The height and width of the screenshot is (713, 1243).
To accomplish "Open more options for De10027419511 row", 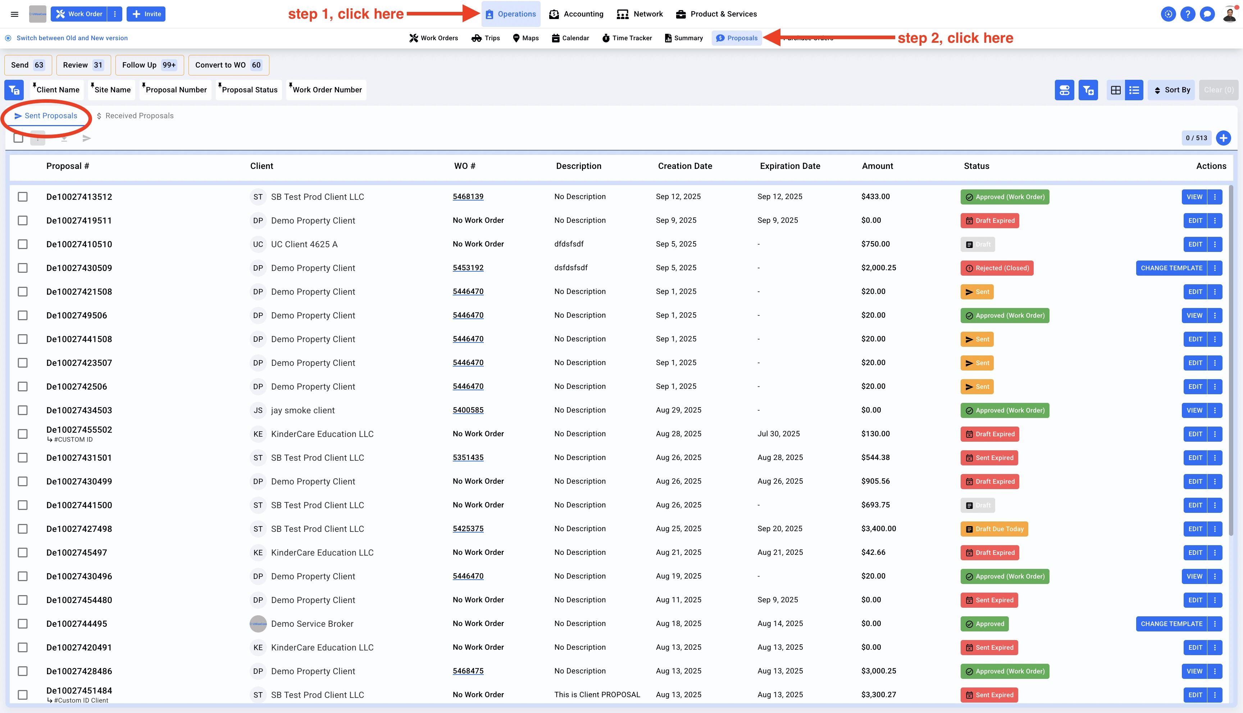I will (1215, 220).
